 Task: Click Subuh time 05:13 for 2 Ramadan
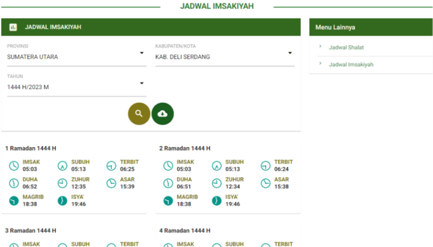click(x=233, y=169)
